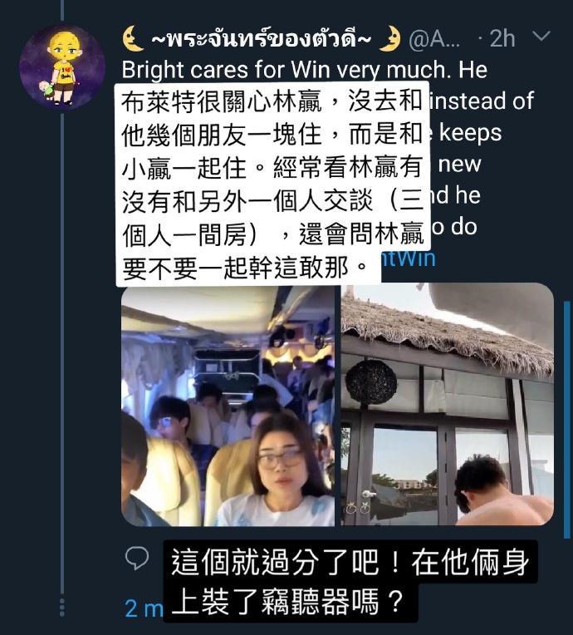Select the white Chinese translation overlay box

point(273,185)
